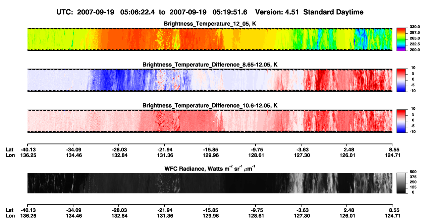
Task: Click the WFC Radiance grayscale image strip
Action: [210, 183]
